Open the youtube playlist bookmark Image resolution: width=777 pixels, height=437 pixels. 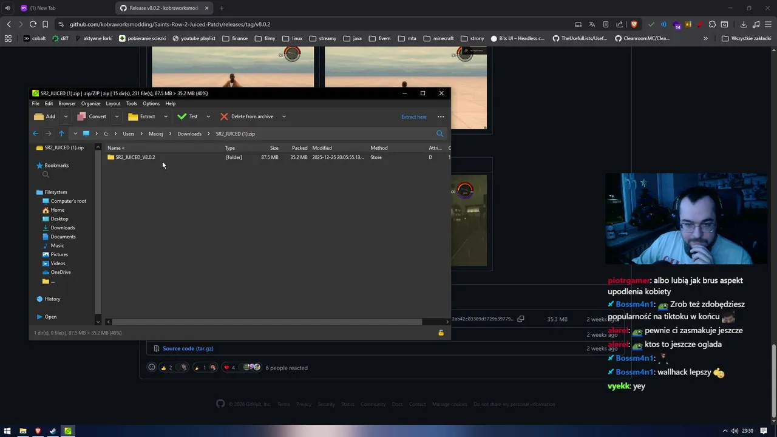[x=194, y=38]
